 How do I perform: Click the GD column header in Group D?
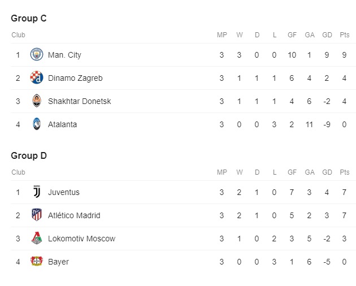point(327,172)
